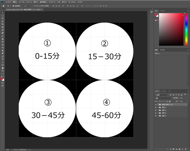
Task: Click the lock all icon in Layers panel
Action: (x=170, y=101)
